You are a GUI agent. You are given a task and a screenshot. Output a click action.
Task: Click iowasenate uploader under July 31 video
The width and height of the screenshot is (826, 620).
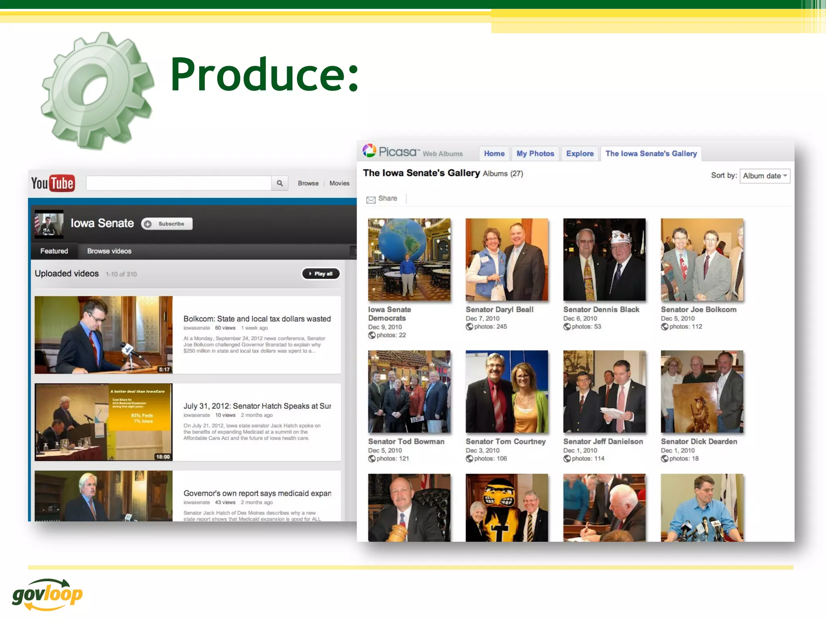[196, 415]
